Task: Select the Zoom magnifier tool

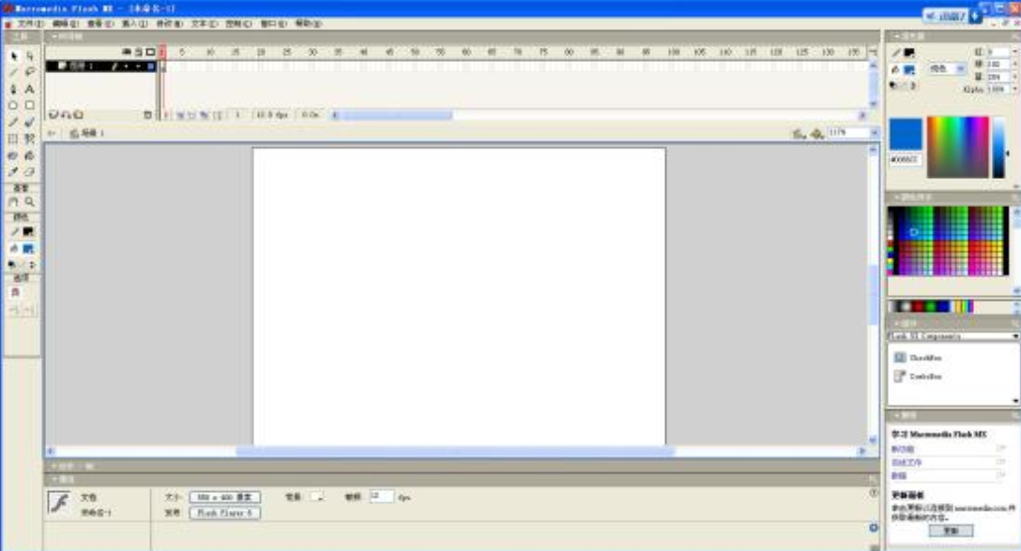Action: (x=30, y=201)
